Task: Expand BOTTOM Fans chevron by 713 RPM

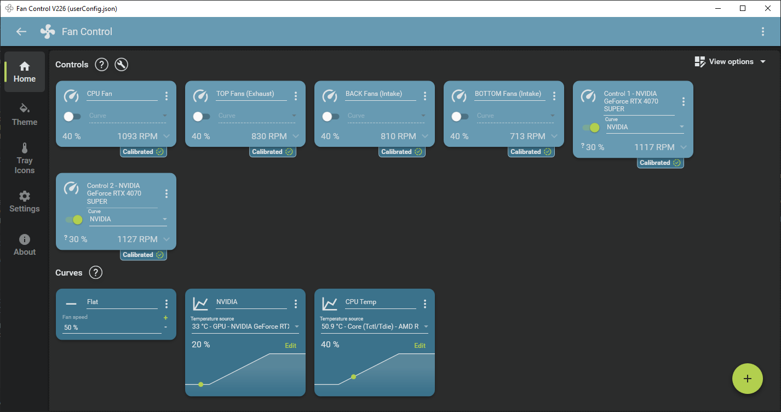Action: point(554,136)
